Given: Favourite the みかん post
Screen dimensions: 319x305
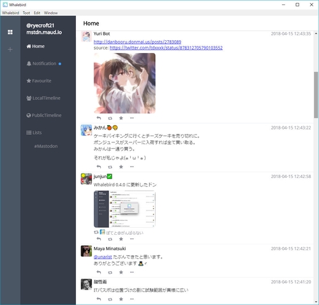Looking at the screenshot, I should coord(121,167).
